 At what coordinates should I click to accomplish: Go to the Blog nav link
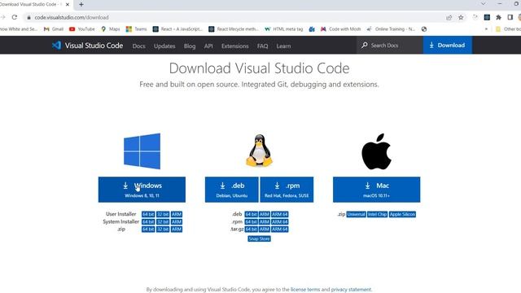click(x=190, y=46)
